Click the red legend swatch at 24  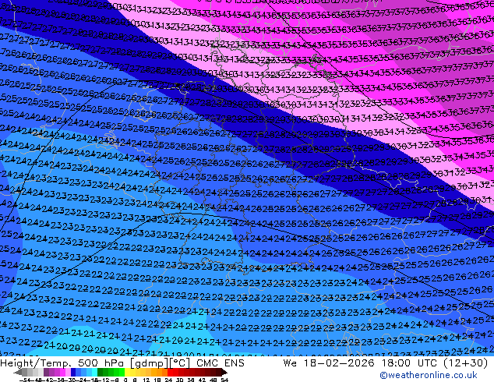click(x=170, y=372)
